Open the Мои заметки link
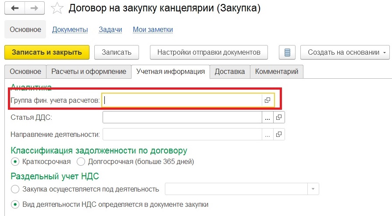 [153, 29]
